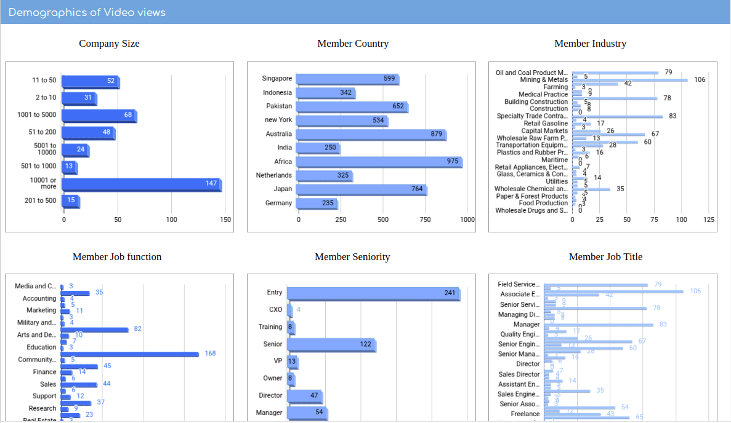Click the 'Medical Practice' industry label
Screen dimensions: 731x423
click(543, 94)
